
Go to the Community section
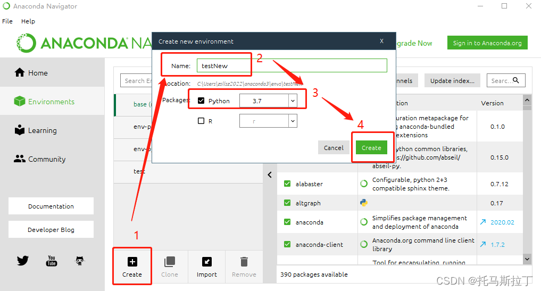point(52,159)
